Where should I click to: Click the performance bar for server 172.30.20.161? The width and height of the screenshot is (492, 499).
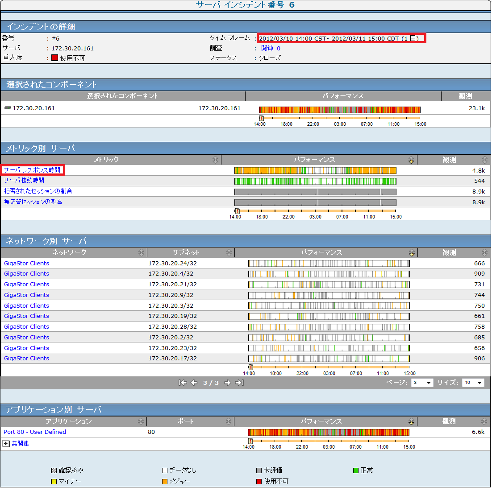339,109
